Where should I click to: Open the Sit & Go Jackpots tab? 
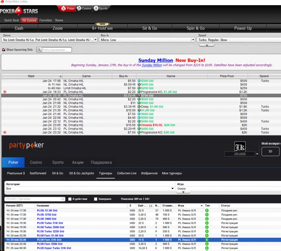[81, 173]
